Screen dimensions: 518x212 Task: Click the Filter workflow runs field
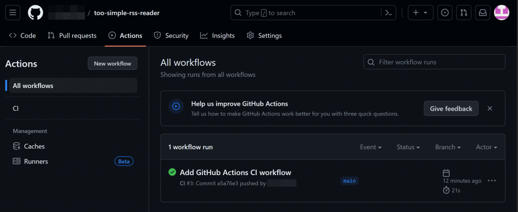pyautogui.click(x=434, y=62)
